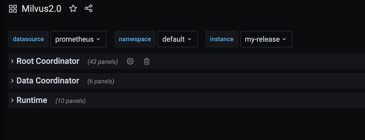Click the dashboard grid icon beside Milvus2.0
Viewport: 365px width, 140px height.
(x=13, y=9)
